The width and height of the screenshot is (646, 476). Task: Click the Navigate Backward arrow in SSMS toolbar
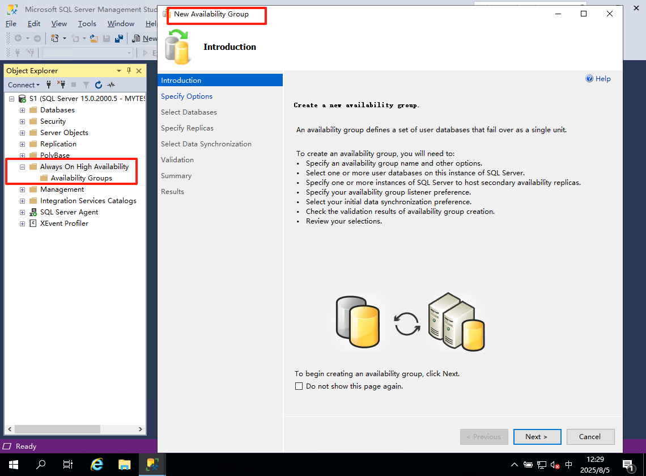[x=18, y=39]
